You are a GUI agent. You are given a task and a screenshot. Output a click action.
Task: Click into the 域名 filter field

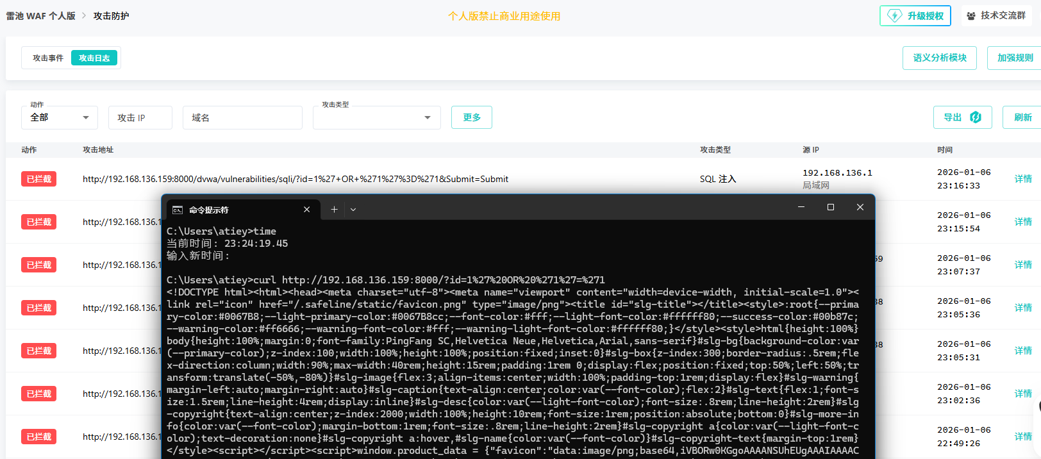[242, 118]
